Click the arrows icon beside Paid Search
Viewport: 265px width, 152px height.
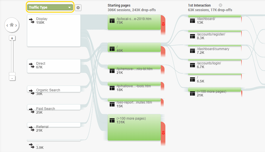pyautogui.click(x=32, y=110)
